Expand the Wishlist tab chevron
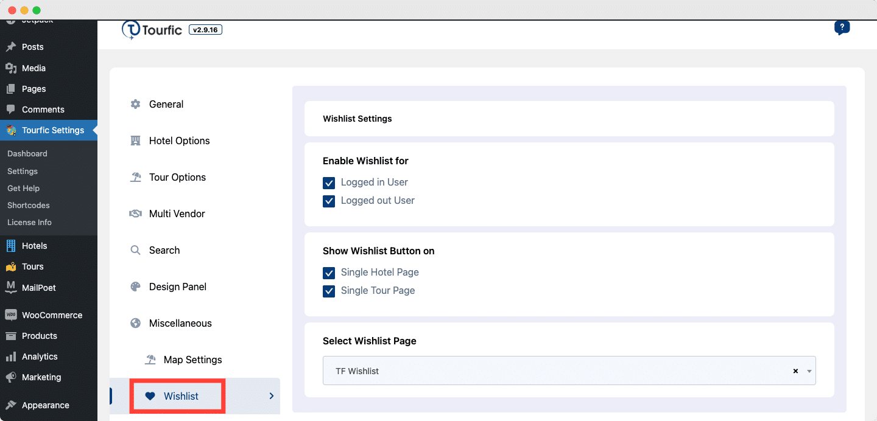This screenshot has height=421, width=877. (x=272, y=396)
